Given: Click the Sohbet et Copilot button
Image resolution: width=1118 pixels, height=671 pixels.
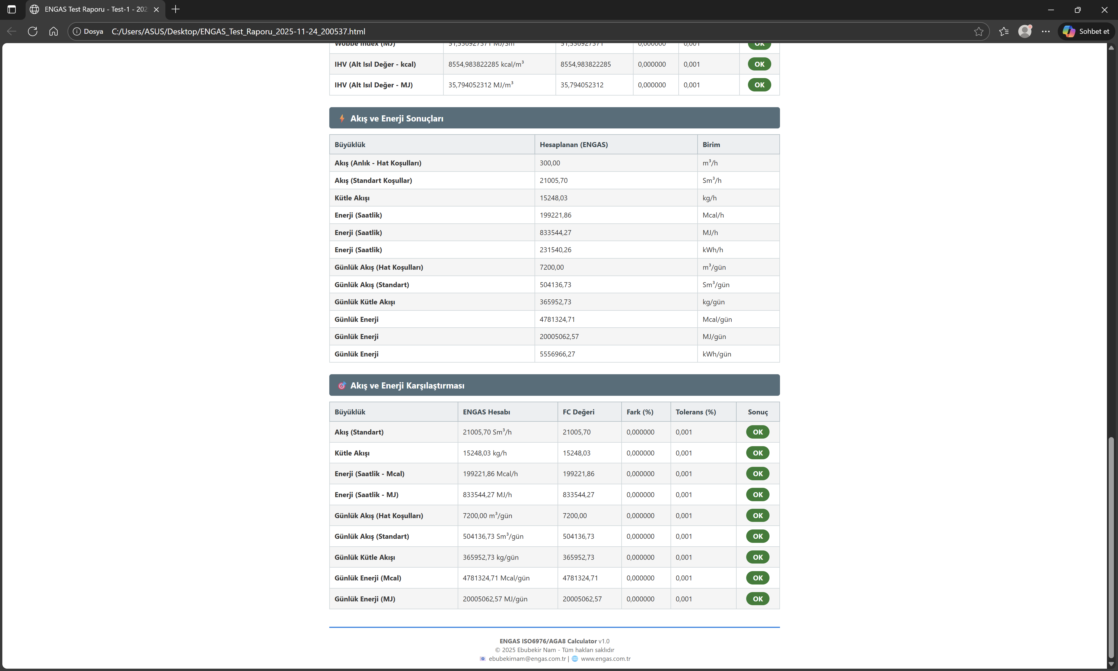Looking at the screenshot, I should [x=1086, y=31].
